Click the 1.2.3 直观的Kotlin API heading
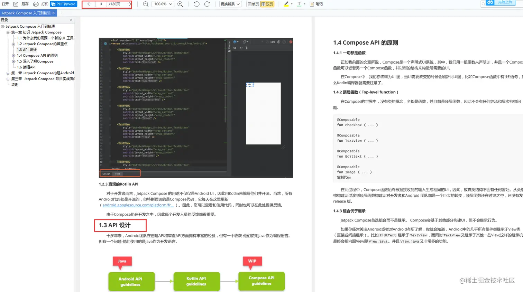 point(119,184)
